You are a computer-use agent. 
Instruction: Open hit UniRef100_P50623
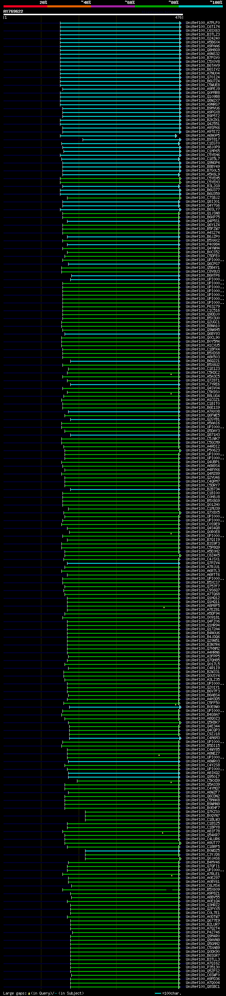(202, 450)
